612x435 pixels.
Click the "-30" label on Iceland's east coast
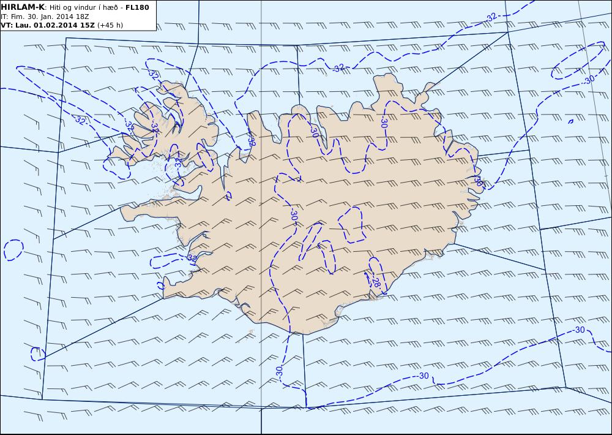click(479, 181)
